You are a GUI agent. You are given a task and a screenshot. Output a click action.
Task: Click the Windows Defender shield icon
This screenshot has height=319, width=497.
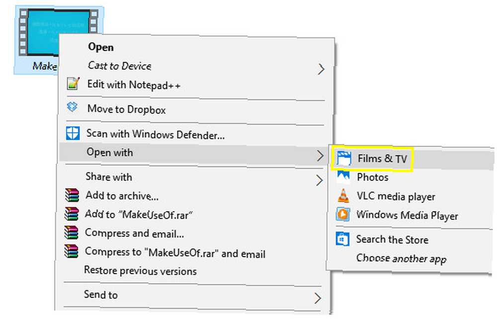[73, 133]
